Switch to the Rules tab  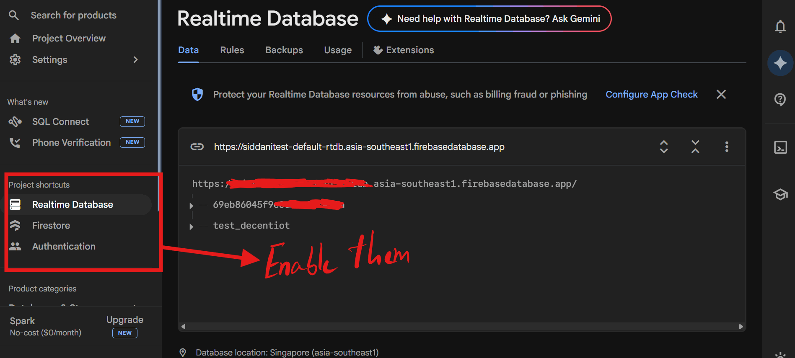click(x=232, y=50)
